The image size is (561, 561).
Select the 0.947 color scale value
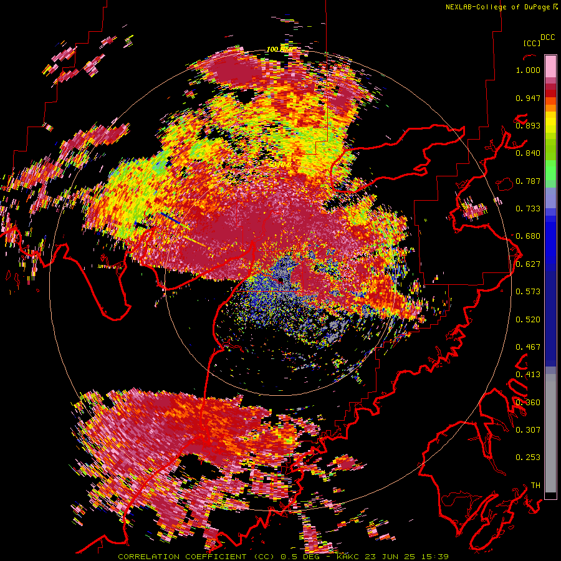(528, 98)
